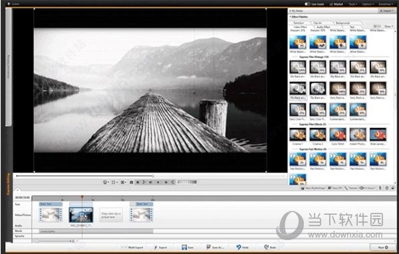
Task: Click the Undo button
Action: (x=243, y=247)
